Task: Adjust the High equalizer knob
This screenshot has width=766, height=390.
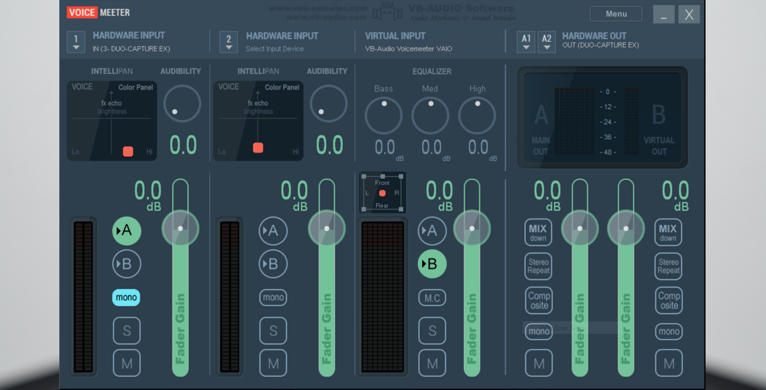Action: [x=477, y=115]
